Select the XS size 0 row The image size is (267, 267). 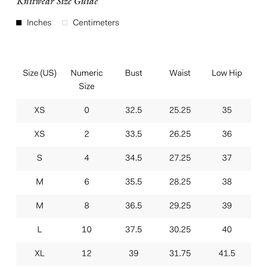coord(134,111)
